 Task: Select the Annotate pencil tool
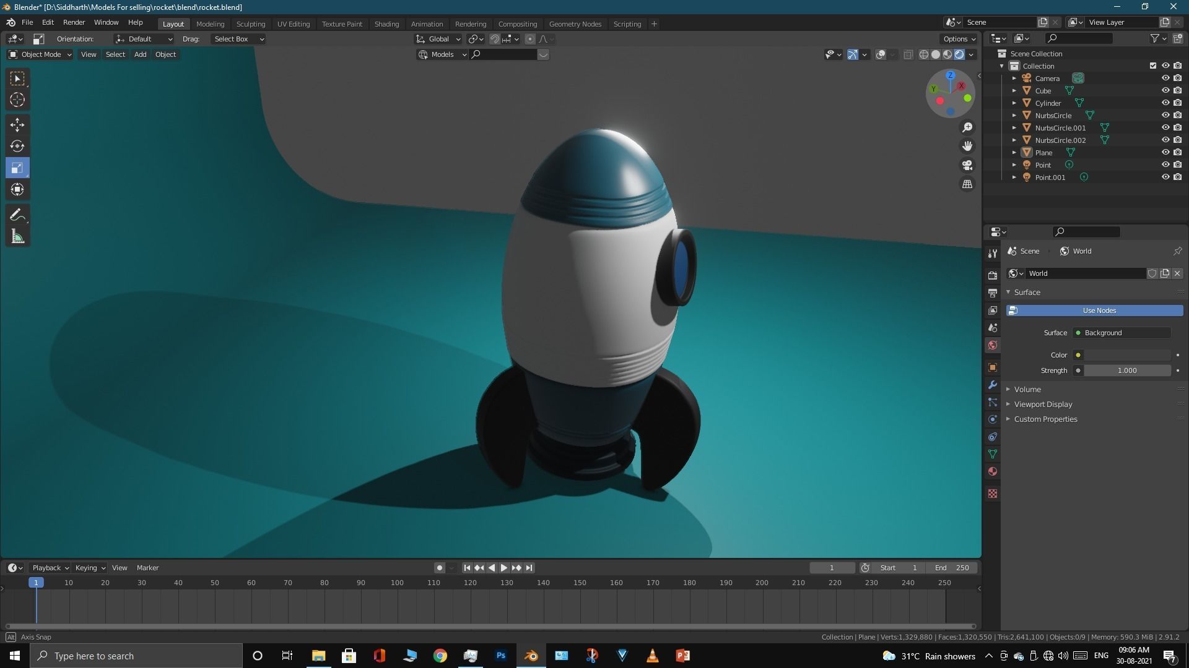pos(17,215)
